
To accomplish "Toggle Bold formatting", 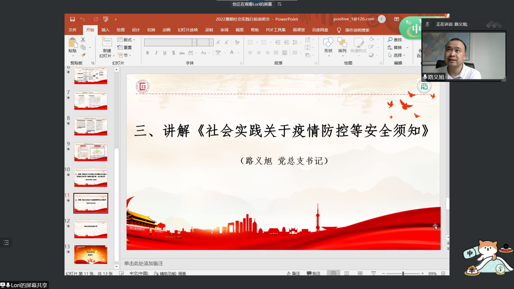I will point(147,53).
